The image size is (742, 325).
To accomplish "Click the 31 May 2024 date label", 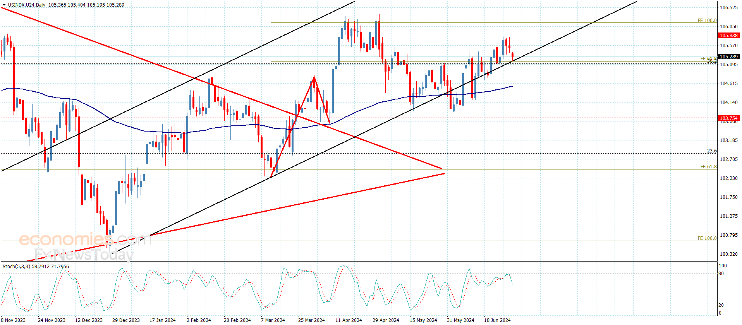I will point(460,320).
